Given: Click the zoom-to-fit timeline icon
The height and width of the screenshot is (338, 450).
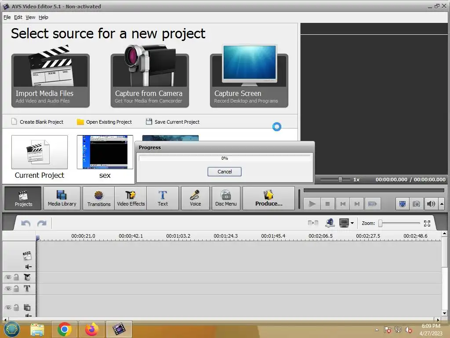Looking at the screenshot, I should click(x=427, y=223).
